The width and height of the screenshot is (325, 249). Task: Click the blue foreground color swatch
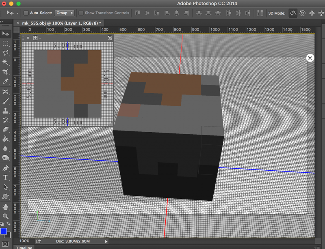pos(4,232)
